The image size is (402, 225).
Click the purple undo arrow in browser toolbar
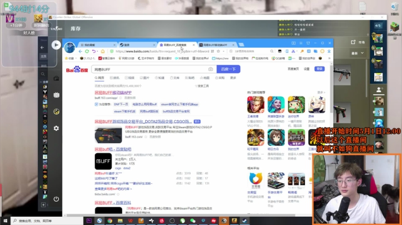pyautogui.click(x=94, y=51)
